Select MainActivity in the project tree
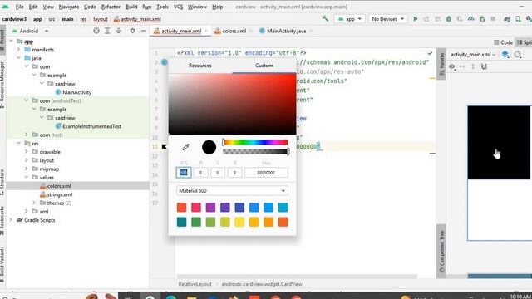 pyautogui.click(x=76, y=92)
